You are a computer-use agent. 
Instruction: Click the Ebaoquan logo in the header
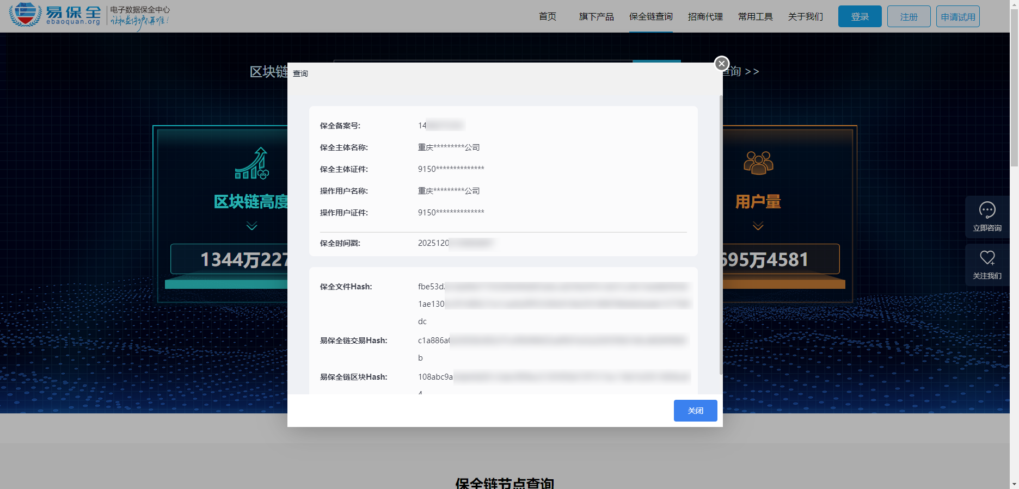pos(55,15)
